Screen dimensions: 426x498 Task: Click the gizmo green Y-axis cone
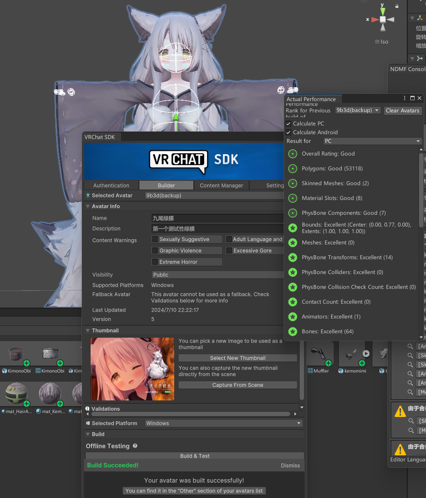(383, 11)
